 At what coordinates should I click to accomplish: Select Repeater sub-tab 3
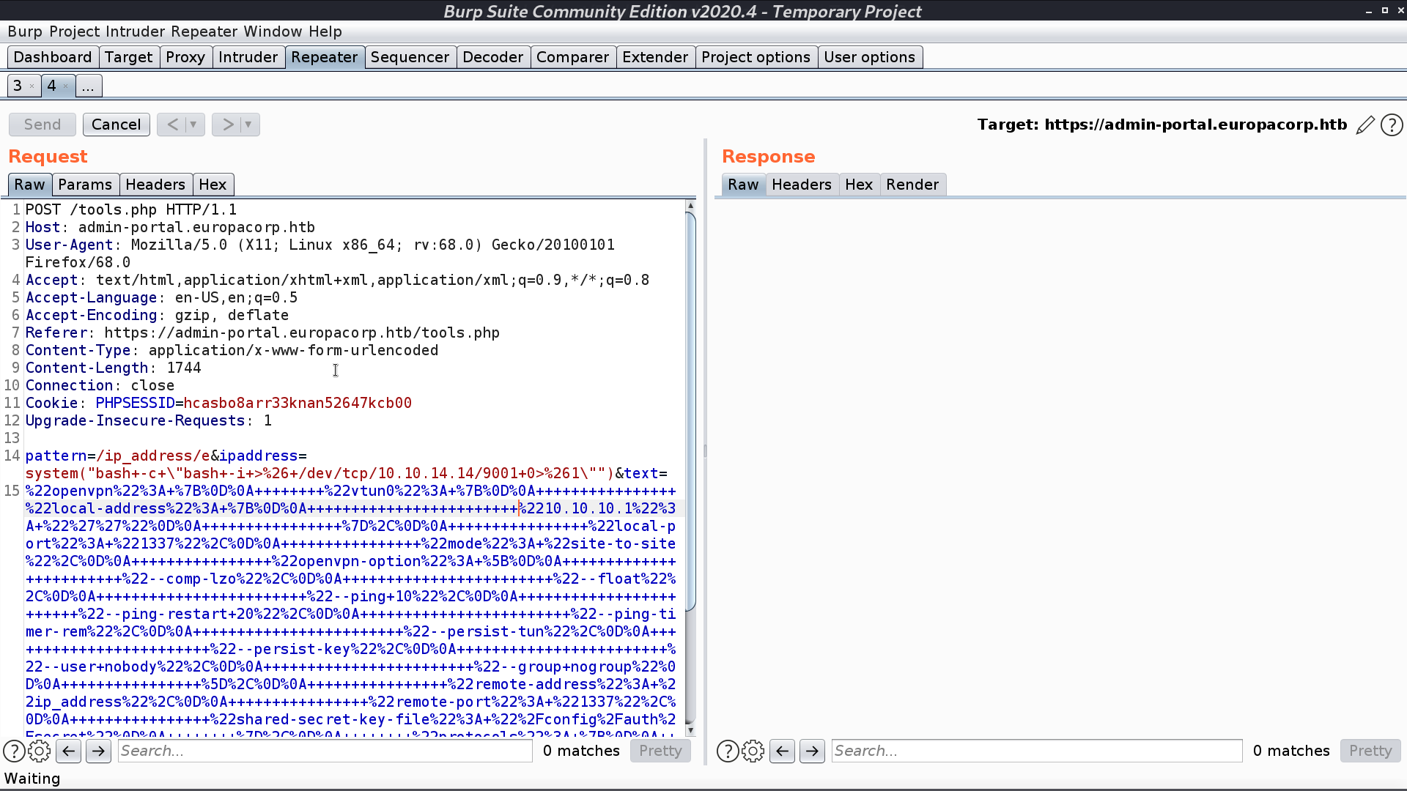pos(18,86)
